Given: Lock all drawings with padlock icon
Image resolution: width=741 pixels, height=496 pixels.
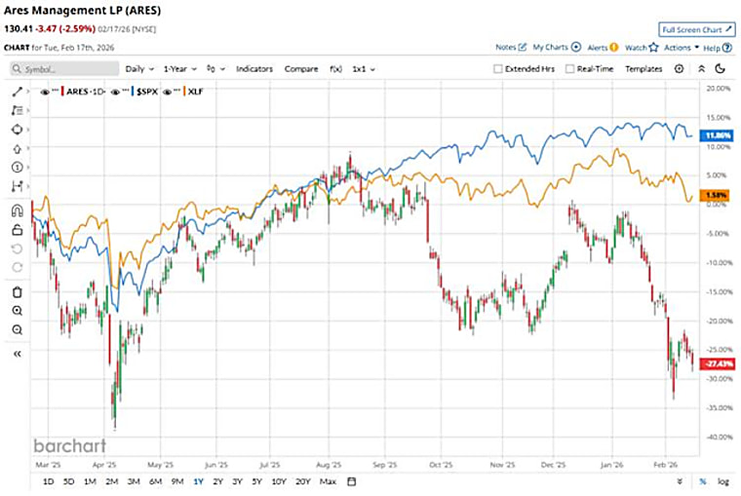Looking at the screenshot, I should pos(17,230).
